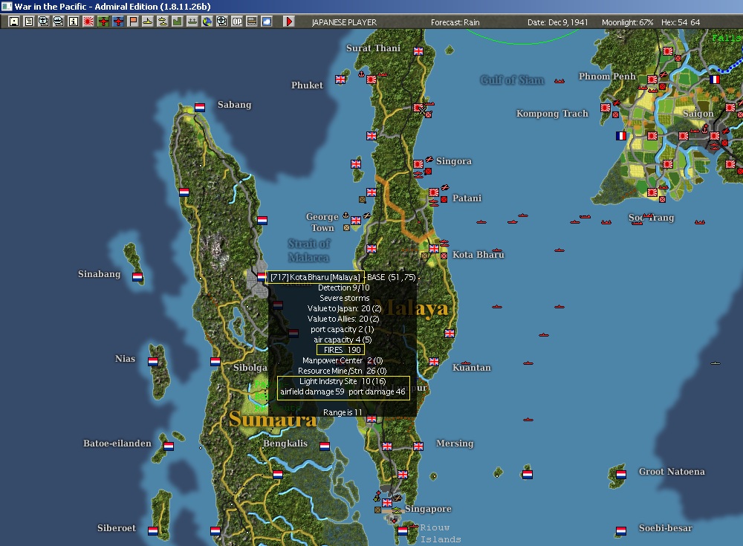Select the base flag beside Kota Bharu label
743x546 pixels.
(434, 248)
